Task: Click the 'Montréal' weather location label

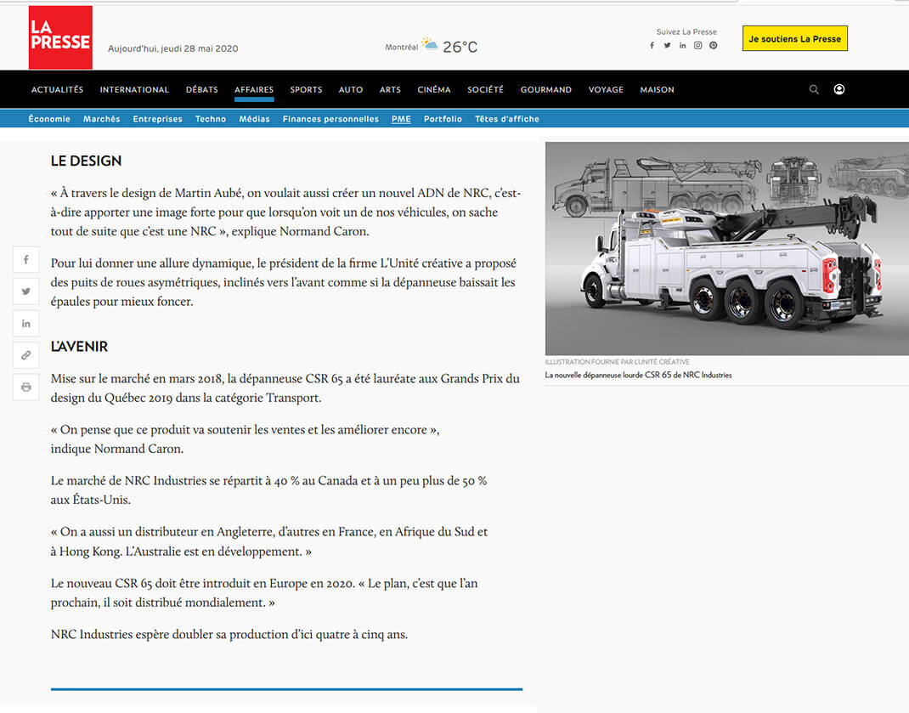Action: [x=401, y=47]
